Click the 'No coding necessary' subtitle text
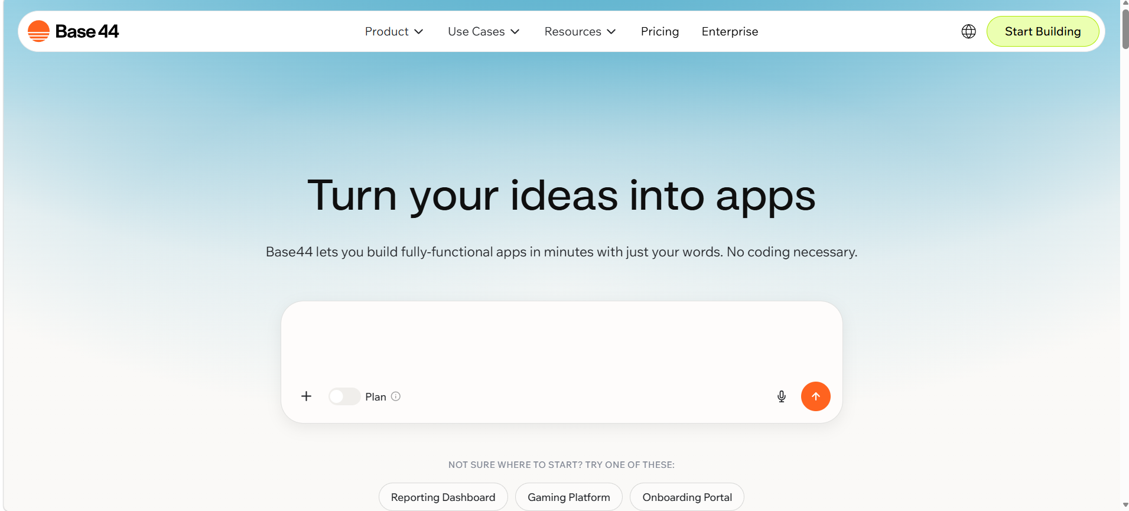Screen dimensions: 1129x511 click(x=792, y=252)
